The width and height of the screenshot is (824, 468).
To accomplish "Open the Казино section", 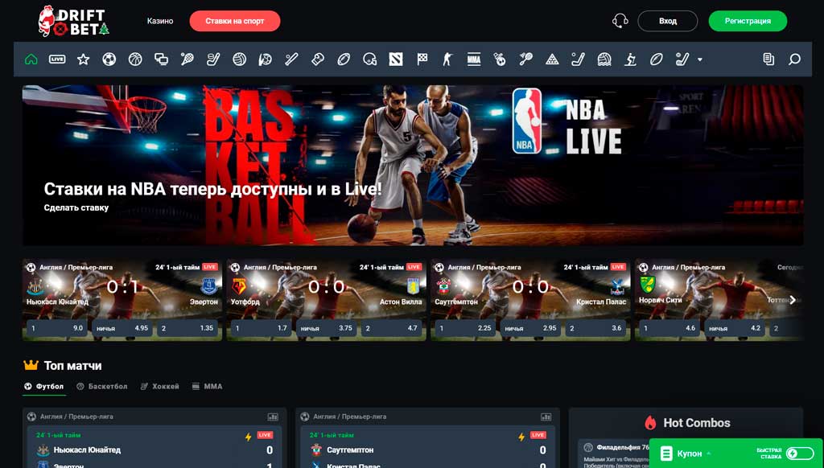I will 160,21.
